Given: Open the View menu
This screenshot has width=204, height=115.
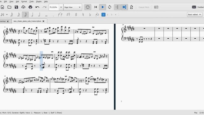Looking at the screenshot, I should 11,2.
